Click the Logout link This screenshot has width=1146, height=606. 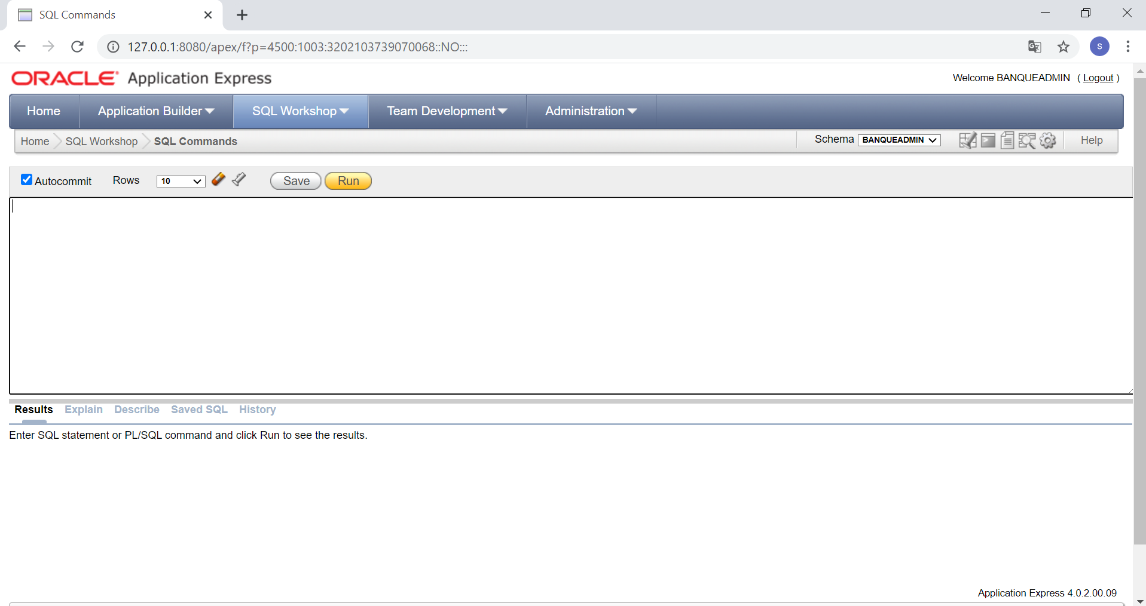click(x=1098, y=78)
